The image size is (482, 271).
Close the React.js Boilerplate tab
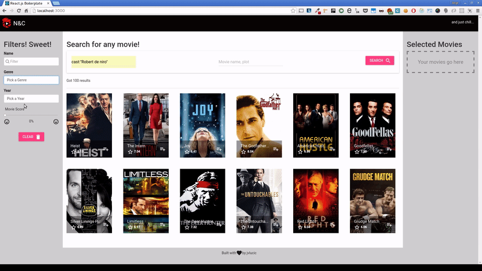pyautogui.click(x=48, y=3)
